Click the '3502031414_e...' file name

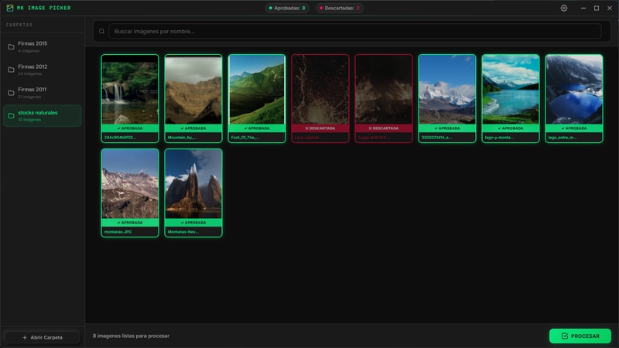(x=436, y=138)
